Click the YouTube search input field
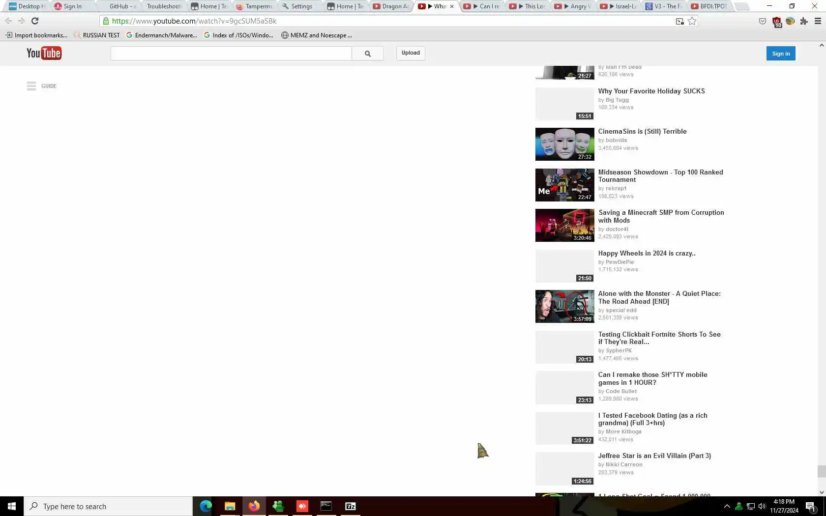826x516 pixels. tap(231, 54)
